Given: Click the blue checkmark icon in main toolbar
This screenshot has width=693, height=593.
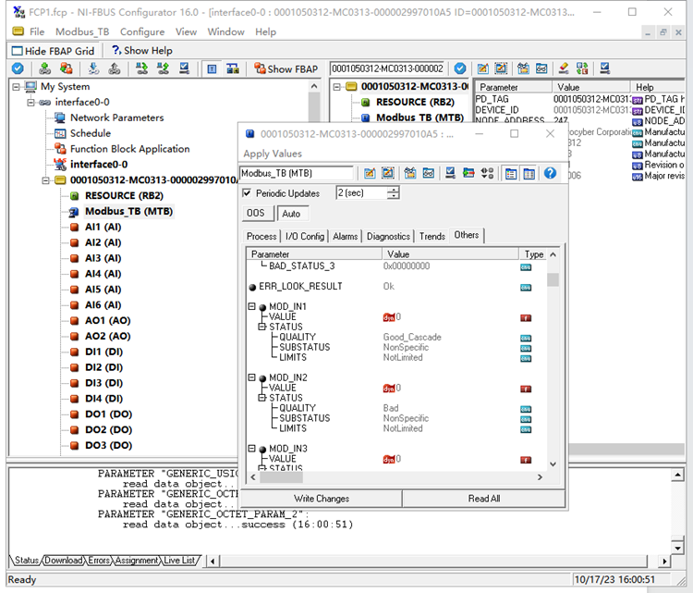Looking at the screenshot, I should 18,68.
